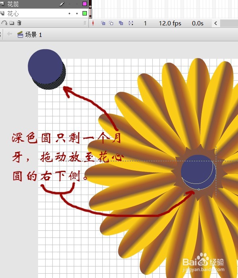Click the 场景 1 scene label

pyautogui.click(x=33, y=35)
